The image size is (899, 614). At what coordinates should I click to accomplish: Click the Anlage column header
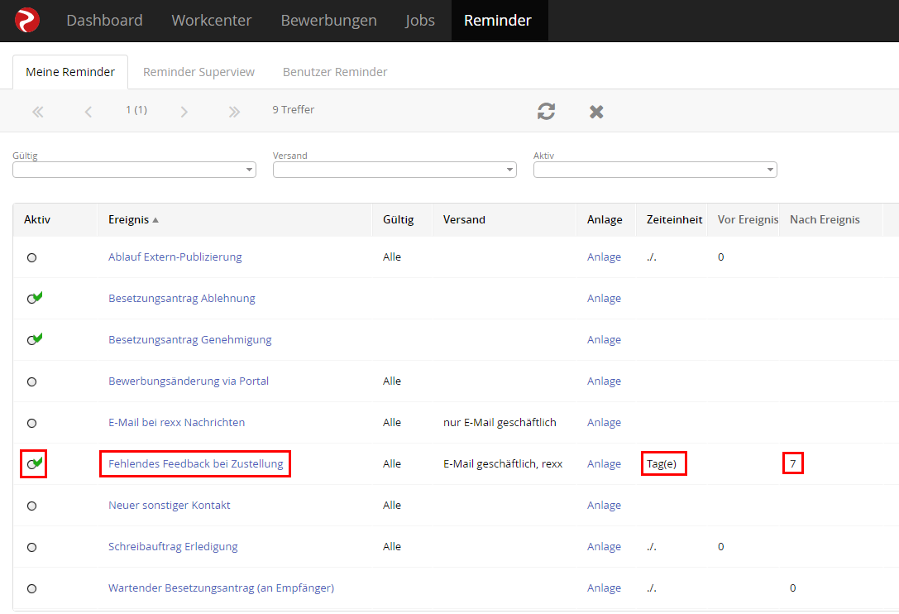tap(605, 220)
